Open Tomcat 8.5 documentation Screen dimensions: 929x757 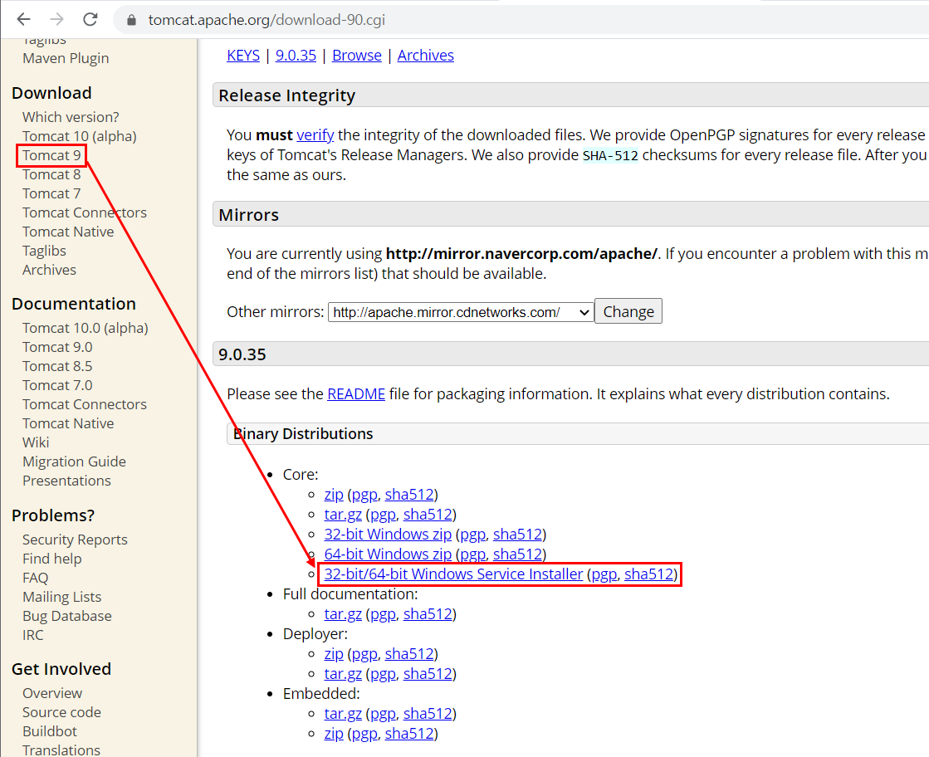pos(57,366)
